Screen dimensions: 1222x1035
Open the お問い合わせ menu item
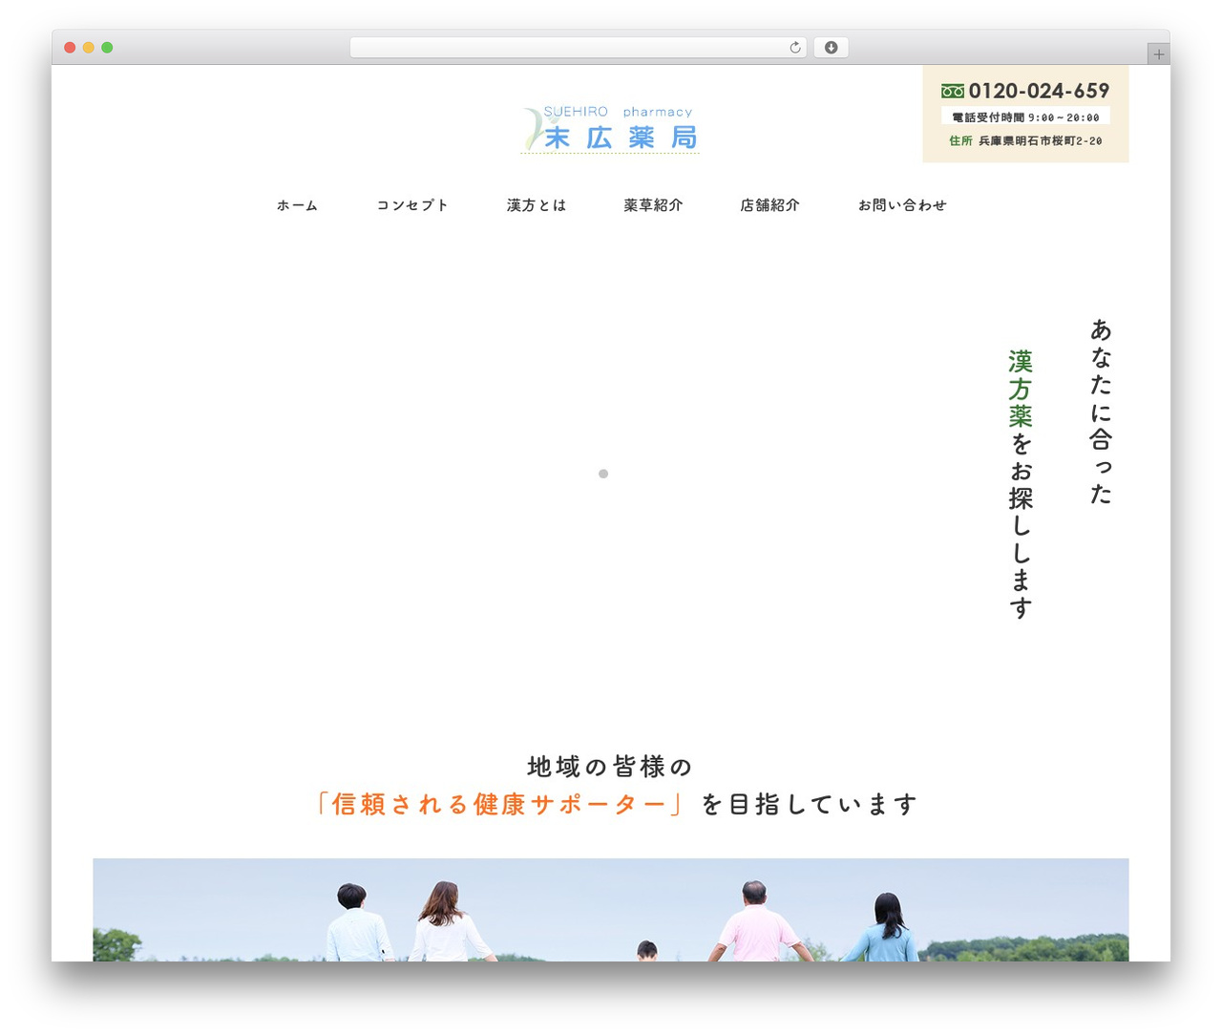click(x=902, y=205)
